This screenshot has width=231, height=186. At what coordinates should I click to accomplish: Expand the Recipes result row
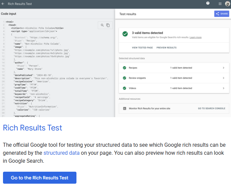pos(223,68)
